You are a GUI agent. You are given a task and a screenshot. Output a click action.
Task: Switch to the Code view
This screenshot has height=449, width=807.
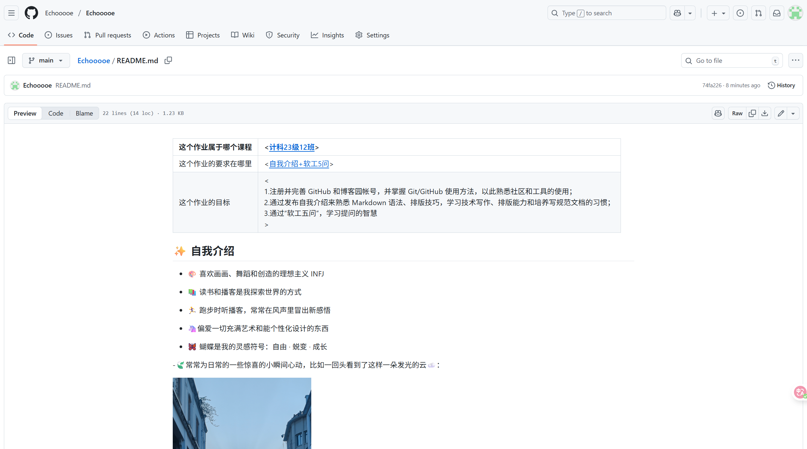(x=56, y=113)
